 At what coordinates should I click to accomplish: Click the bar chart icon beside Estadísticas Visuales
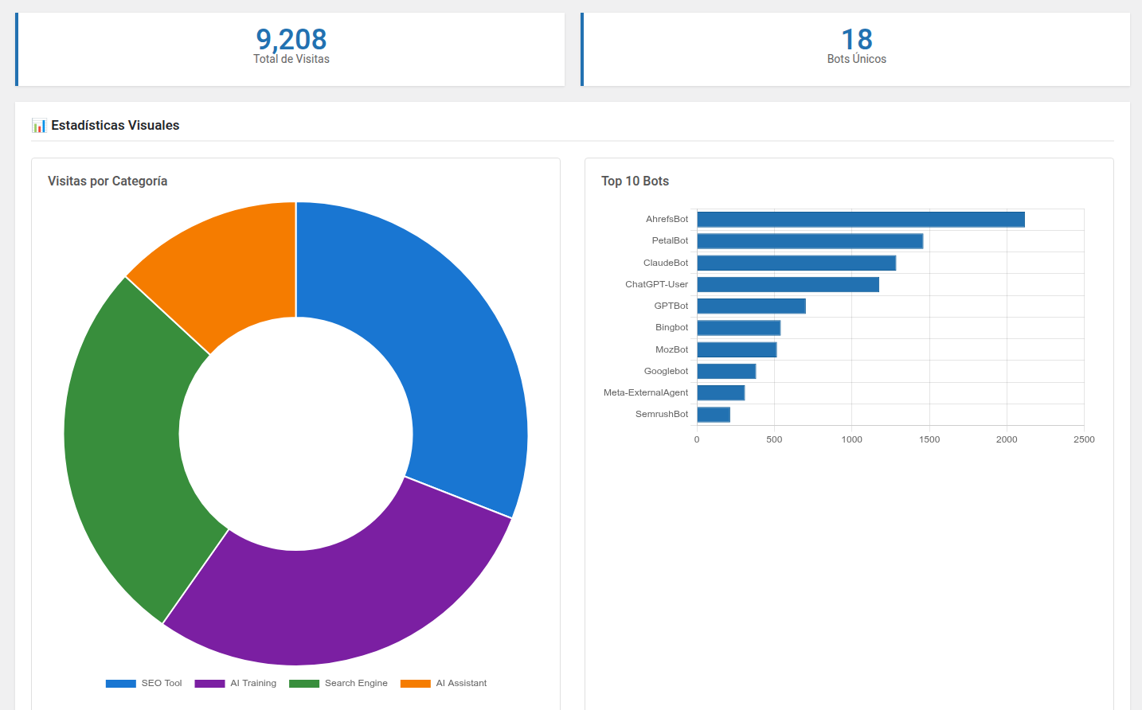click(x=37, y=125)
